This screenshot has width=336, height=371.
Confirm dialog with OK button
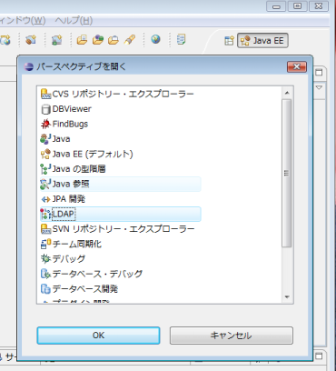[x=98, y=336]
